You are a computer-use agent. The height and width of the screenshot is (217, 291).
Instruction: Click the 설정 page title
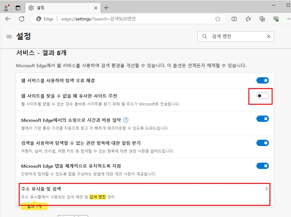(x=24, y=36)
